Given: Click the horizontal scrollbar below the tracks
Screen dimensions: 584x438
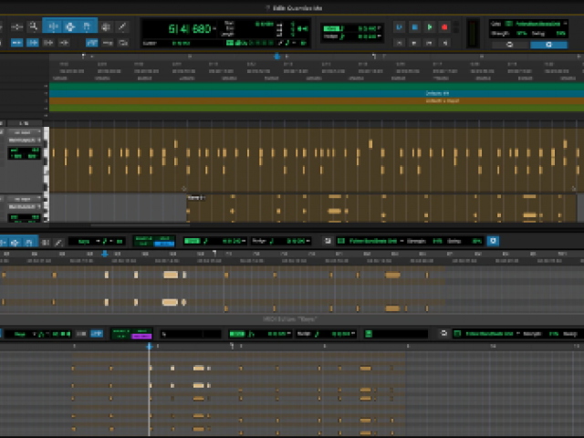Looking at the screenshot, I should pyautogui.click(x=141, y=225).
